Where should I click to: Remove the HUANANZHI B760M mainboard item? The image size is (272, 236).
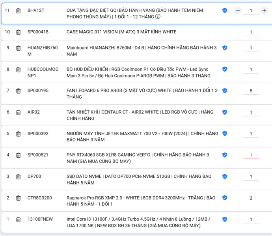(19, 48)
